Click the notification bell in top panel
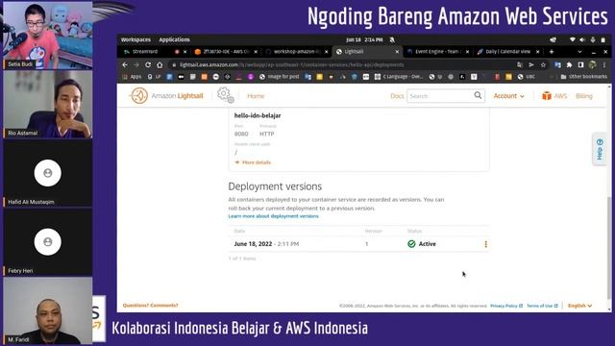615x346 pixels. coord(392,39)
